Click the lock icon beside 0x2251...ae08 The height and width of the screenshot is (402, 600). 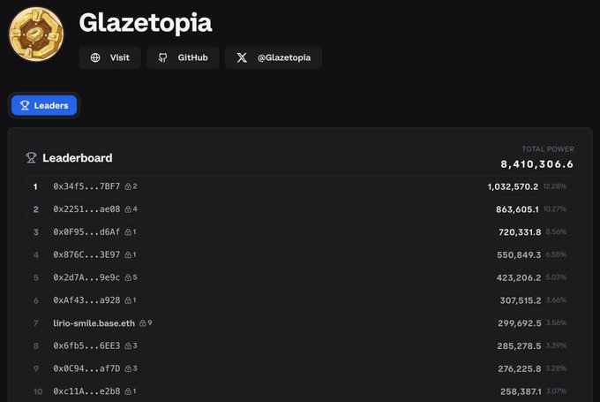pyautogui.click(x=129, y=209)
